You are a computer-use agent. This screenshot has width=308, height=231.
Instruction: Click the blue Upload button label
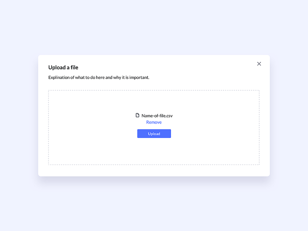click(154, 133)
